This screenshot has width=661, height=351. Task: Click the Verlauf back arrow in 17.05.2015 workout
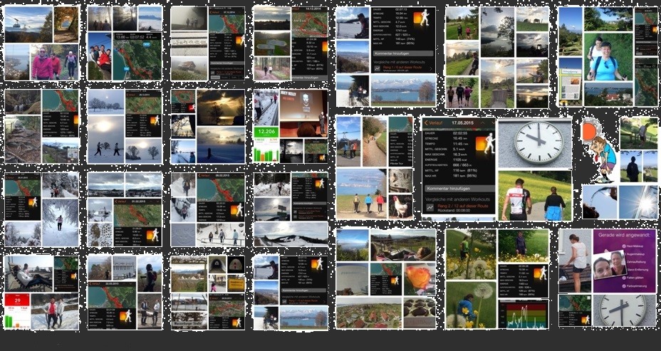(x=427, y=122)
